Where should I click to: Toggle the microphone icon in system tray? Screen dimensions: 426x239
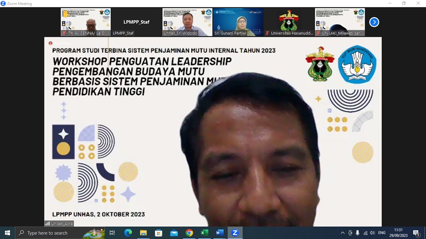point(358,233)
